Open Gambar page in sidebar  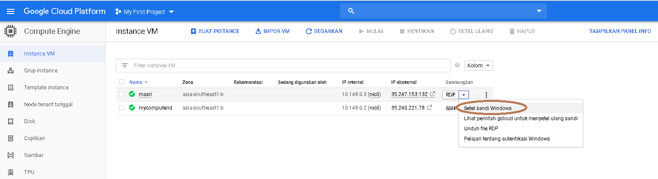pyautogui.click(x=34, y=155)
